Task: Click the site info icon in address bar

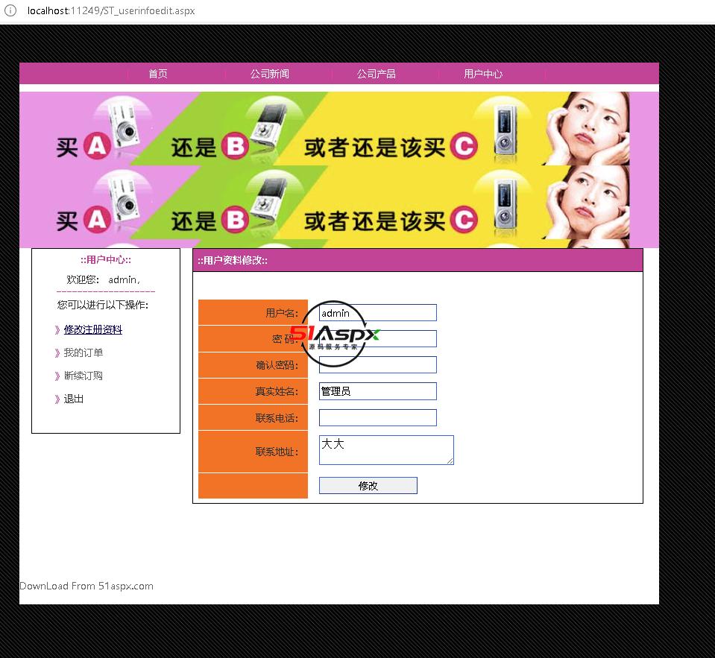Action: pyautogui.click(x=10, y=11)
